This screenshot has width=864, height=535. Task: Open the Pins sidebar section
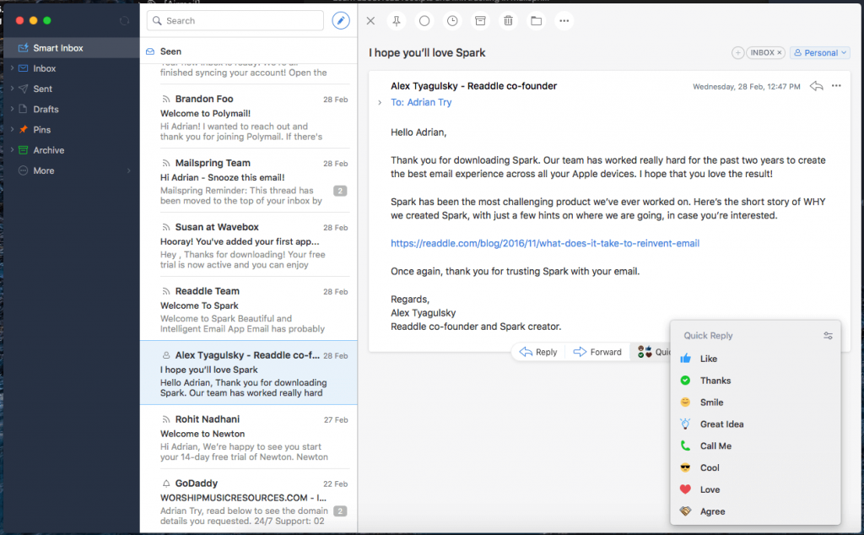point(43,129)
